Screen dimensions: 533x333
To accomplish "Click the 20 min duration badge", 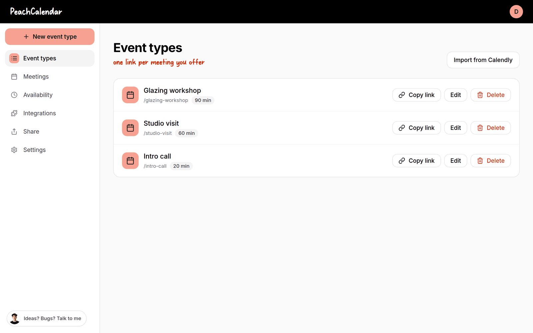I will (181, 166).
